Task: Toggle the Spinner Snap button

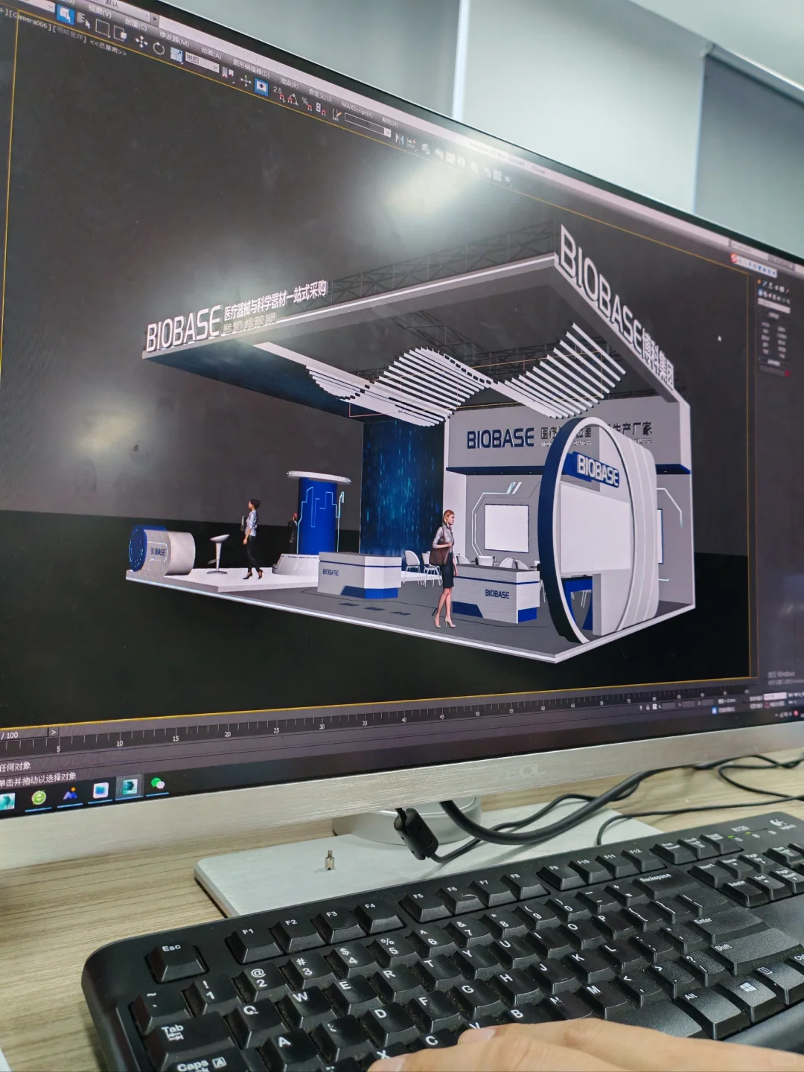Action: [321, 109]
